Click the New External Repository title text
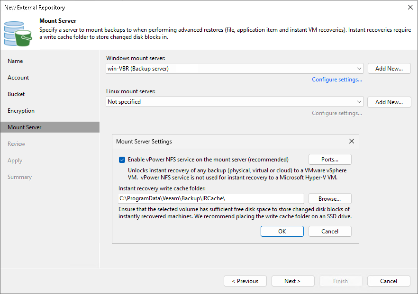The width and height of the screenshot is (418, 294). [35, 8]
